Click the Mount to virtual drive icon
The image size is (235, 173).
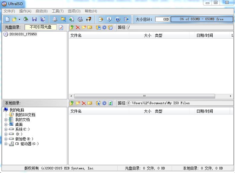pos(80,19)
